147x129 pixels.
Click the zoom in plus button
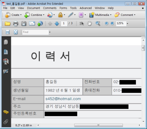pos(112,24)
